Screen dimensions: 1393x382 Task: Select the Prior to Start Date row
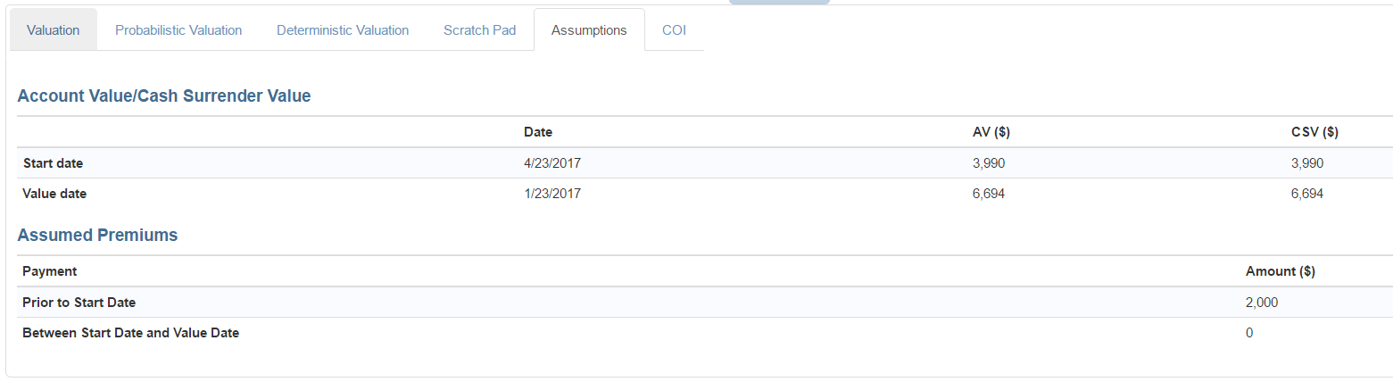pos(79,303)
